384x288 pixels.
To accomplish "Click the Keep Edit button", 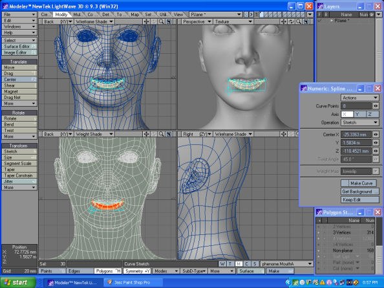I will click(x=359, y=199).
